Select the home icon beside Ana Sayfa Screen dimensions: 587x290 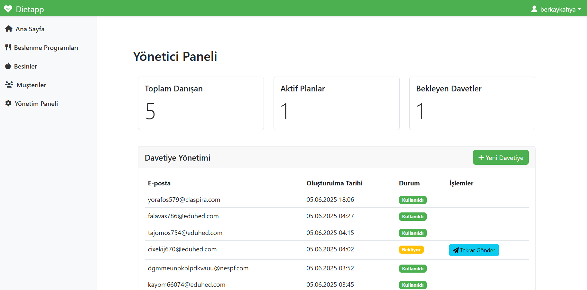8,29
